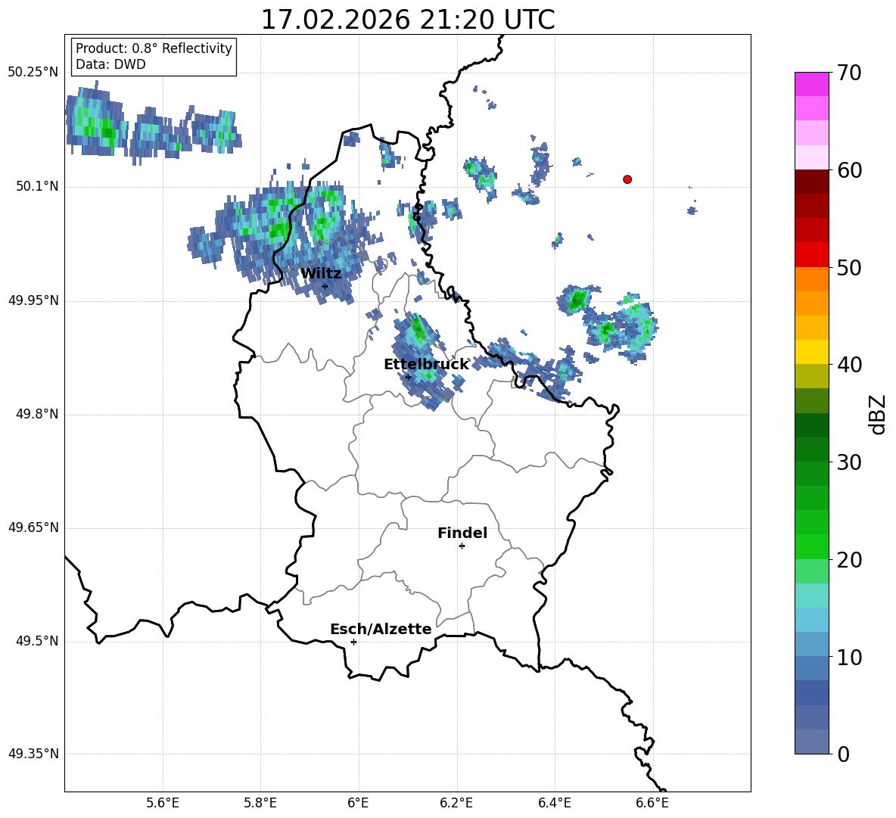Select the Ettelbruck city label
Screen dimensions: 896x818
pyautogui.click(x=426, y=365)
